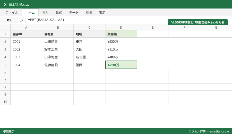Select the 地域 header cell
Viewport: 232px width, 134px height.
89,34
